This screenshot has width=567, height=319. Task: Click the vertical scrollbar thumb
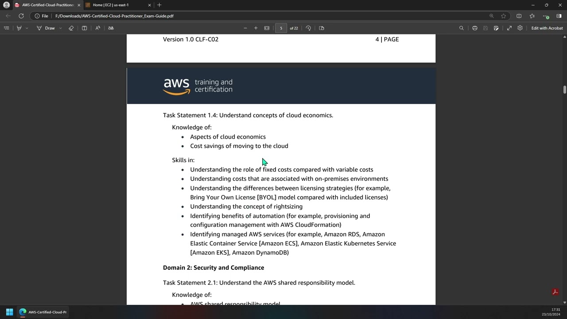[565, 89]
